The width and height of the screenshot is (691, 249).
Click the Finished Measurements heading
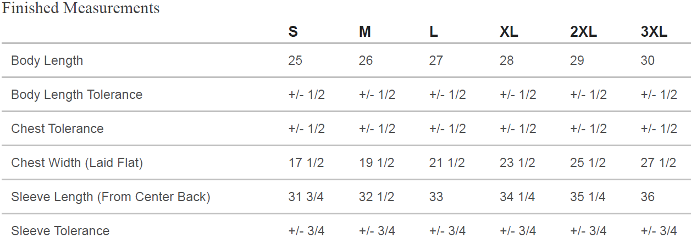81,8
